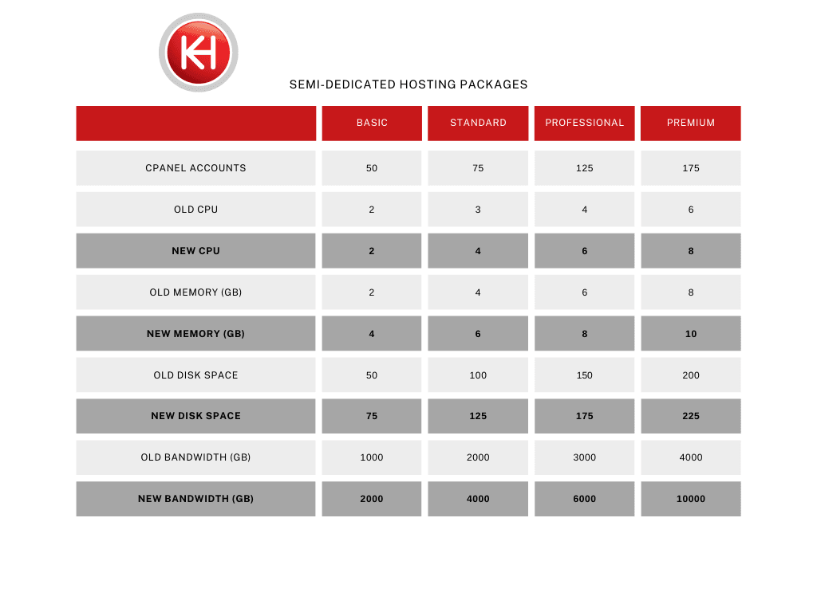This screenshot has width=817, height=612.
Task: Select the Standard new disk space value 125
Action: click(x=478, y=416)
